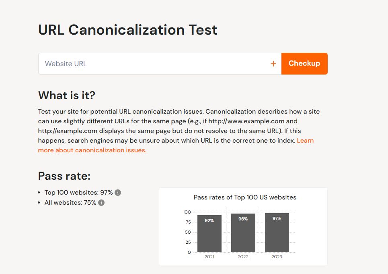Click the info icon beside All websites 75%
The image size is (388, 274).
click(102, 203)
